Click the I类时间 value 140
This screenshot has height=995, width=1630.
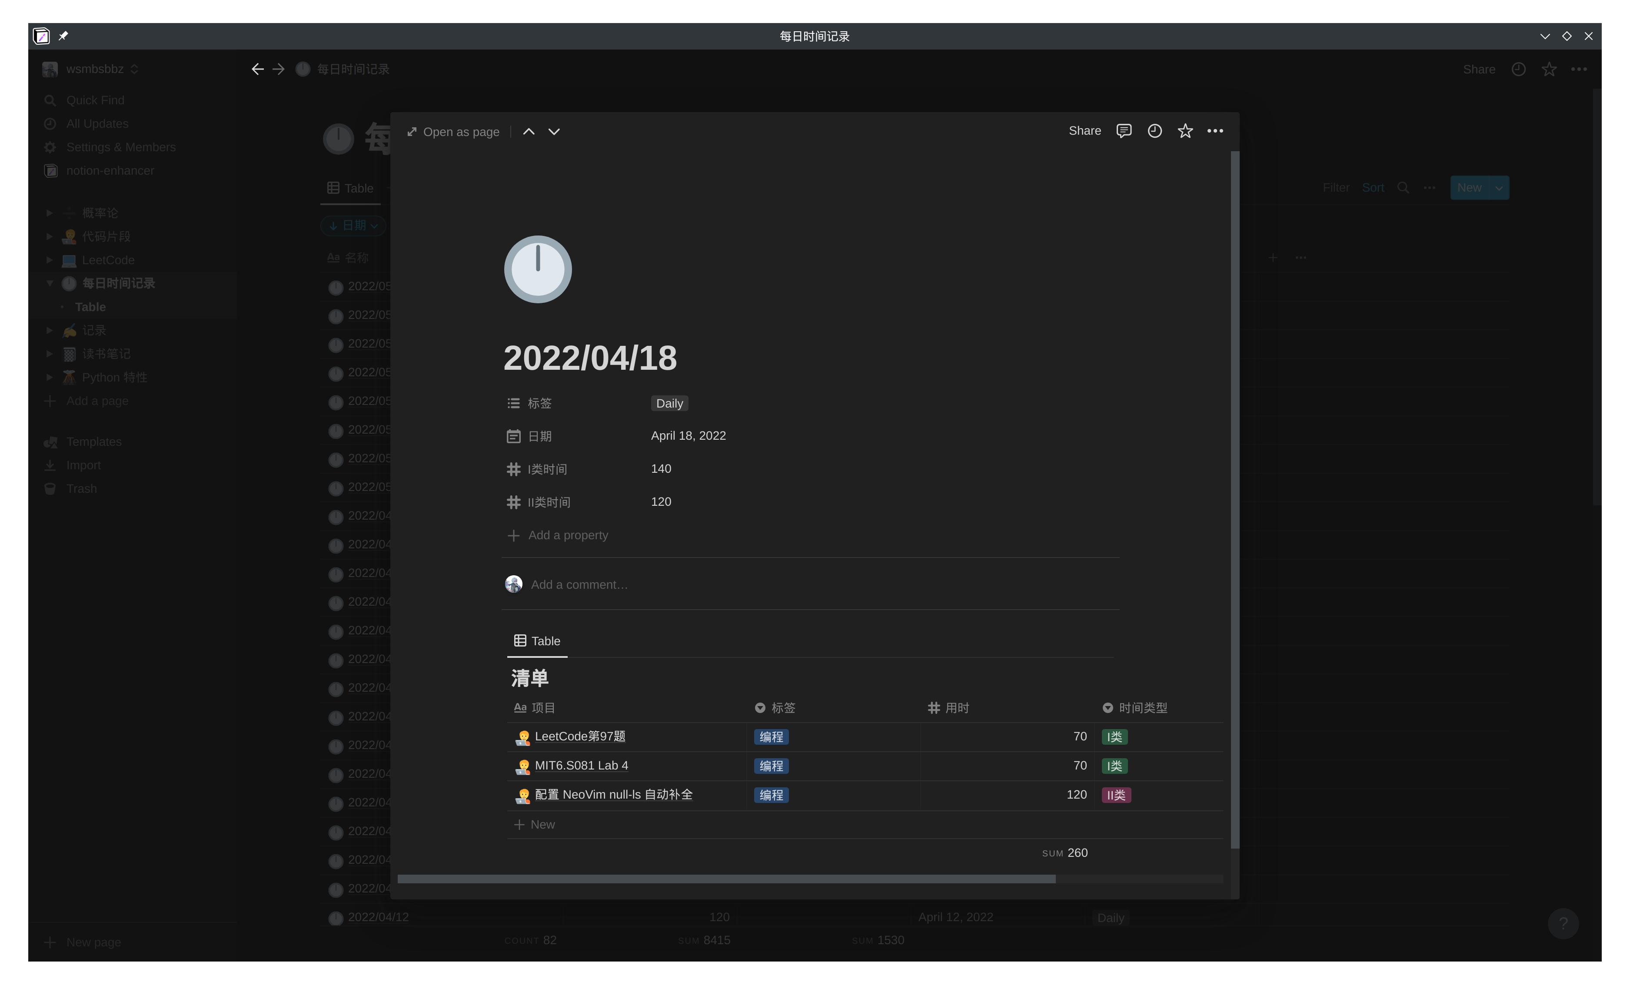pyautogui.click(x=661, y=469)
